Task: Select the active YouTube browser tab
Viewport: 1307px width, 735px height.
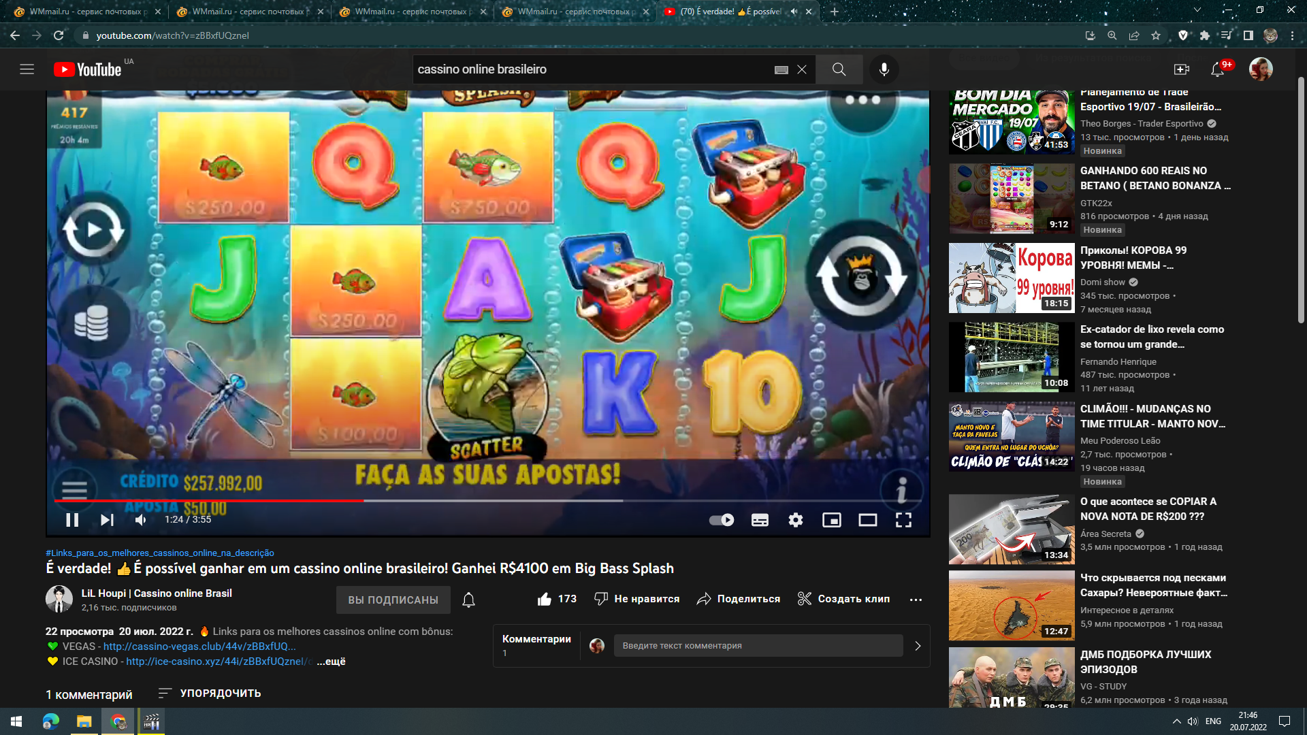Action: pos(737,12)
